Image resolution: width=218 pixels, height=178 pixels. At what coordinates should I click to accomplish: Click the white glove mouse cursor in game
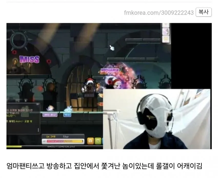pyautogui.click(x=112, y=48)
